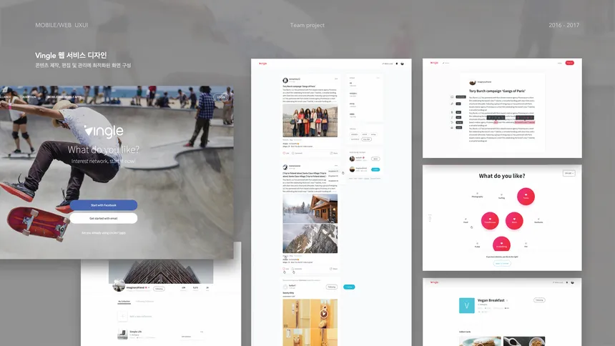615x346 pixels.
Task: Click the red Publish button in editor
Action: [x=569, y=63]
